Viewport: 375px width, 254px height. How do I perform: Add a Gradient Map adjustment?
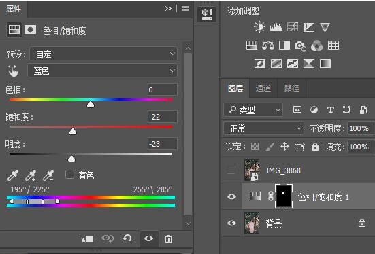pyautogui.click(x=325, y=64)
